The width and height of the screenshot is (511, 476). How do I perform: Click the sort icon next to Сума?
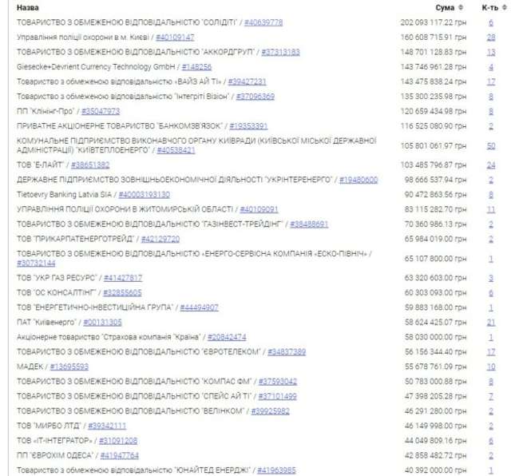pyautogui.click(x=461, y=7)
